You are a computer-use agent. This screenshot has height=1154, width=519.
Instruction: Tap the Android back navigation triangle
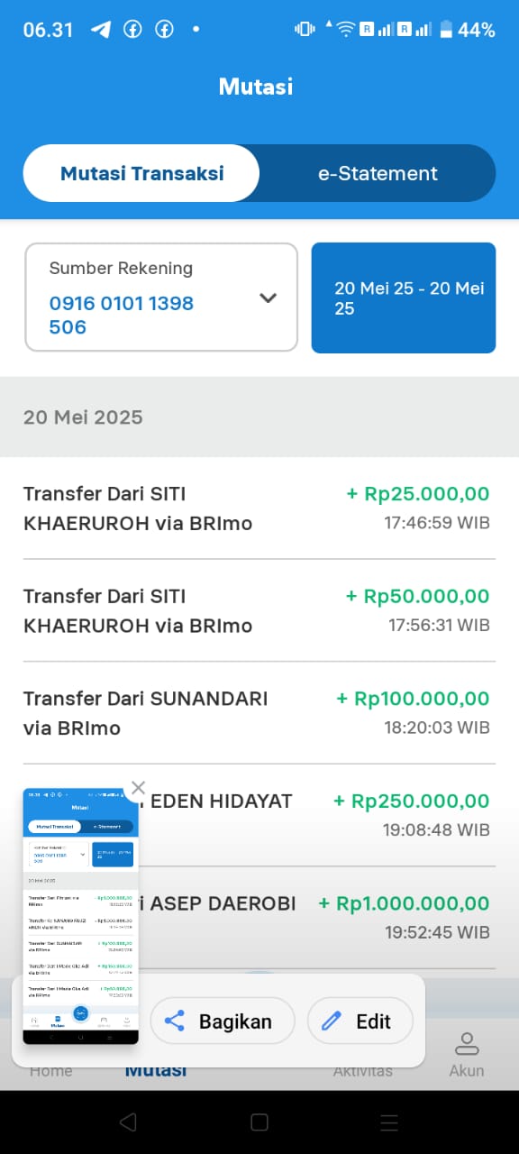(x=128, y=1122)
